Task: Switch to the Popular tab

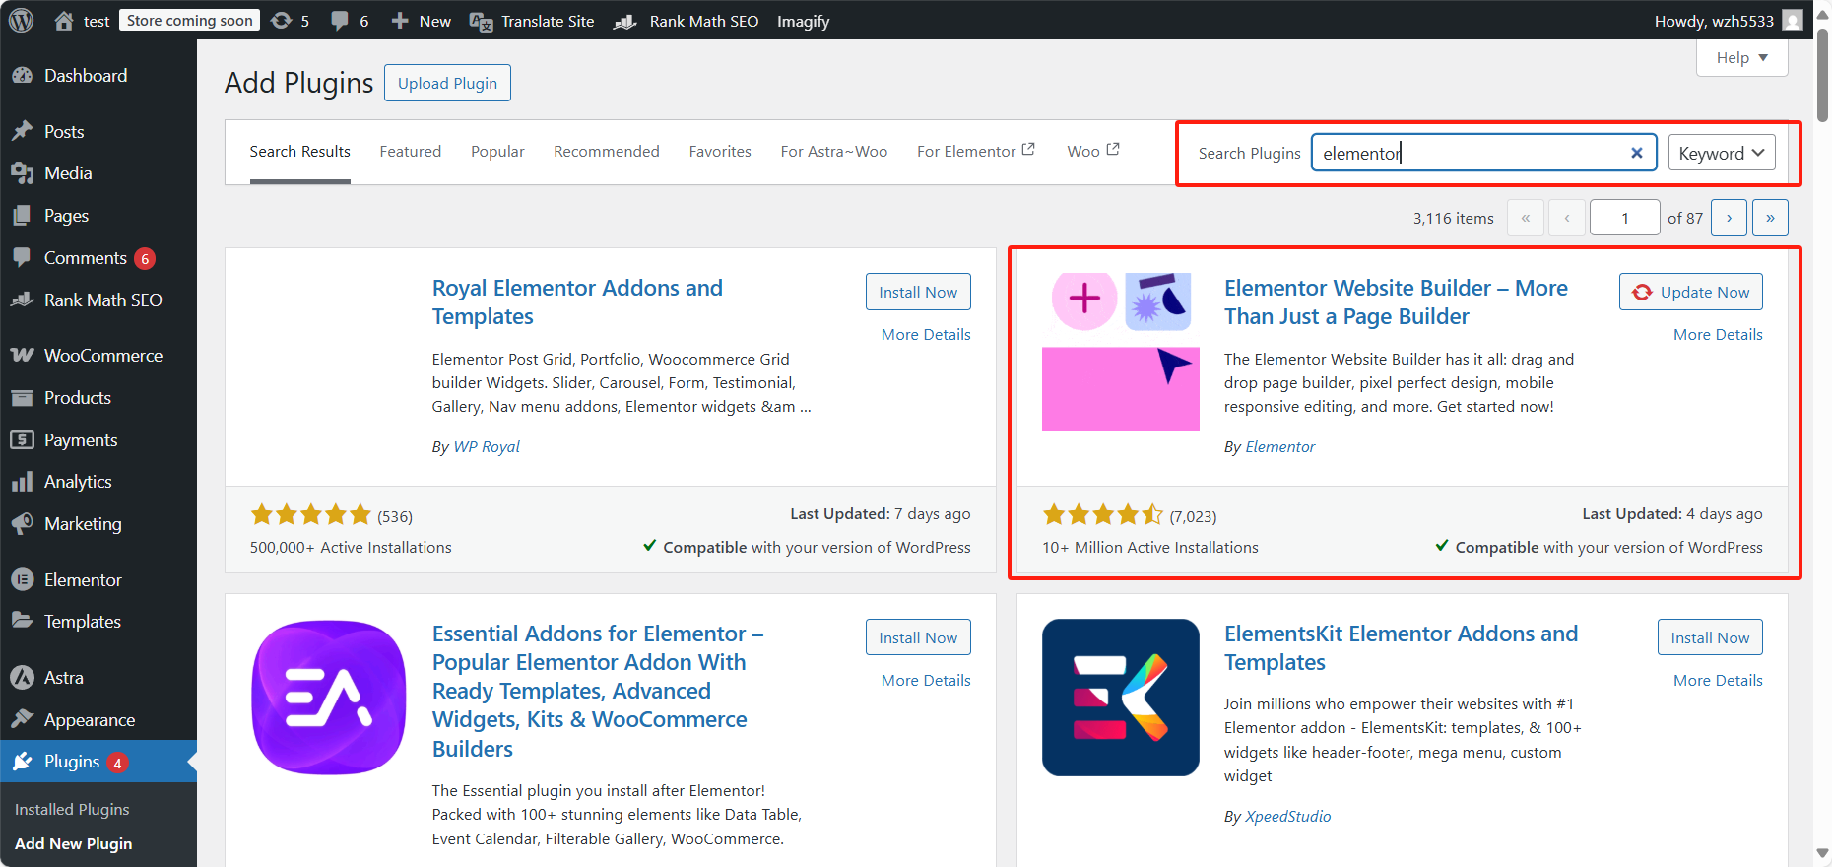Action: (x=497, y=152)
